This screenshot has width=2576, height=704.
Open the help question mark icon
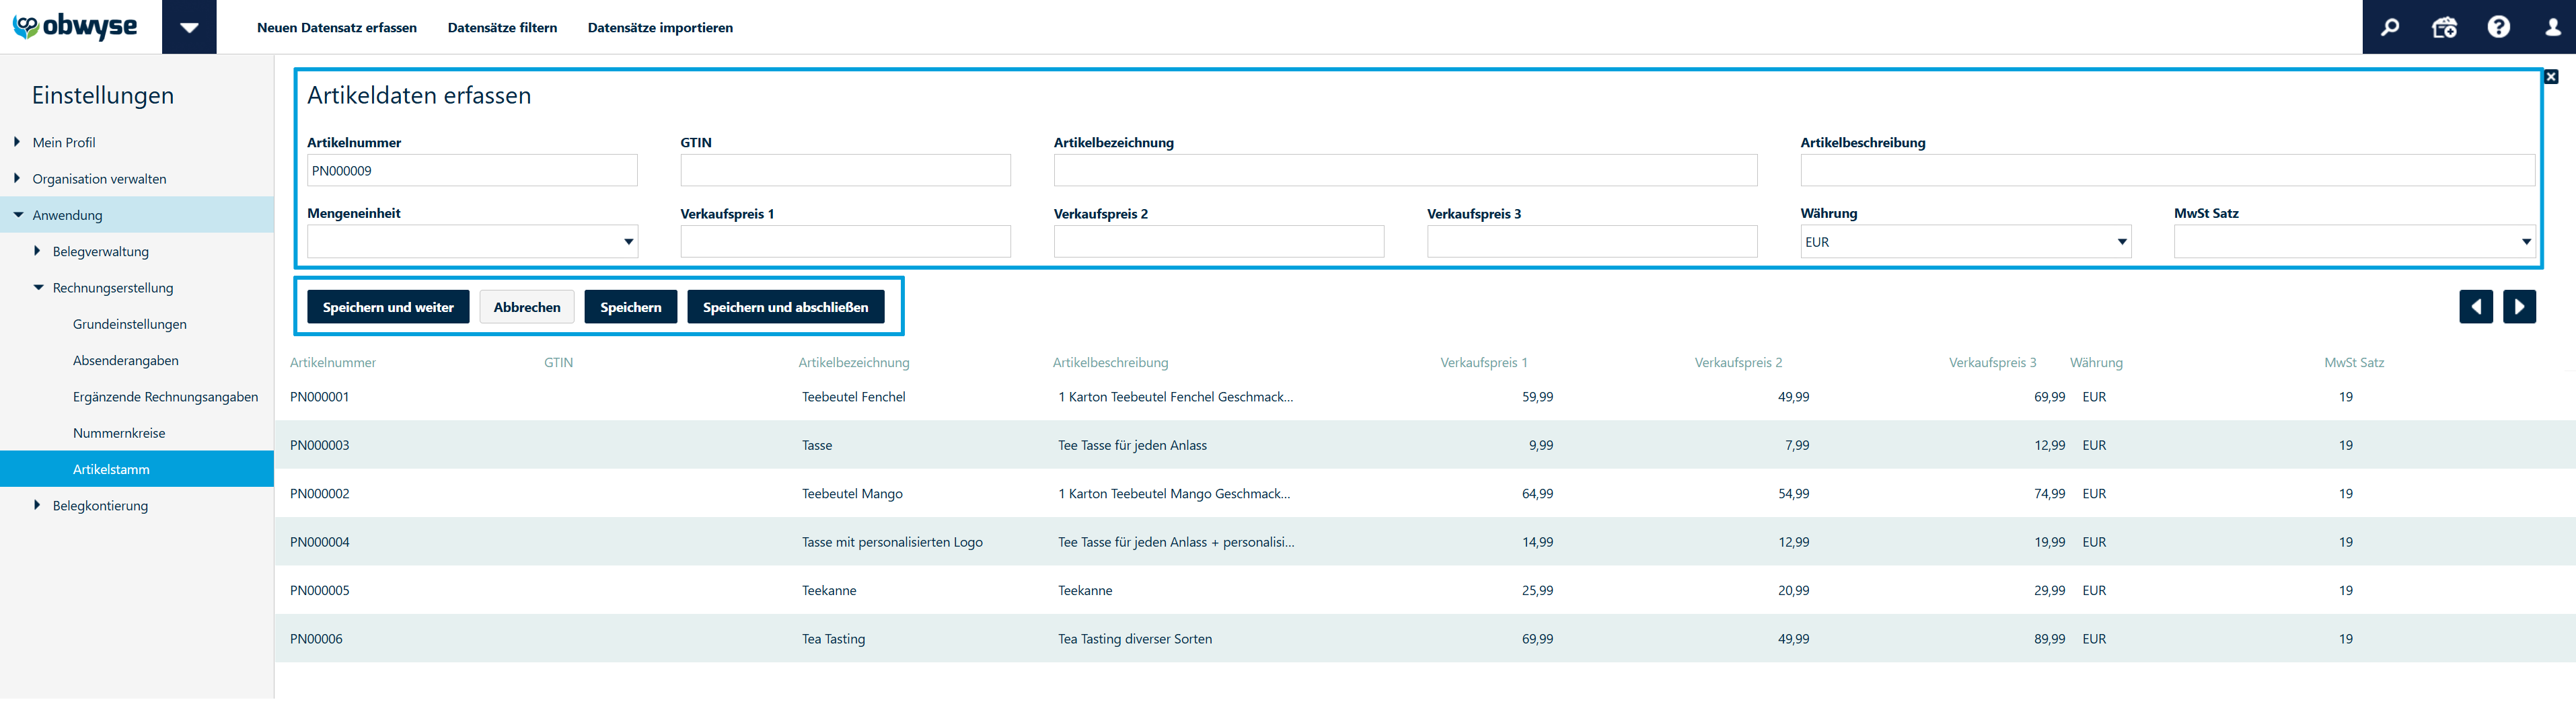coord(2498,27)
